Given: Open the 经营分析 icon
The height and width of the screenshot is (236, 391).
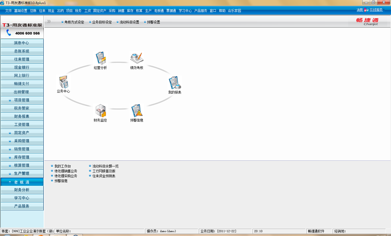Looking at the screenshot, I should tap(100, 58).
